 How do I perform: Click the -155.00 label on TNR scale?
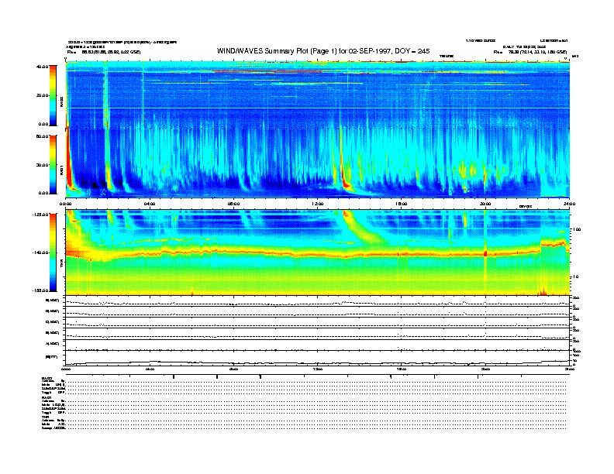pyautogui.click(x=40, y=290)
